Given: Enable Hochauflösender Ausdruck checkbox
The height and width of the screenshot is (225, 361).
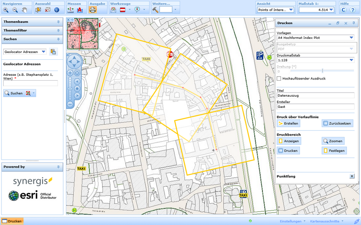Looking at the screenshot, I should pyautogui.click(x=279, y=79).
